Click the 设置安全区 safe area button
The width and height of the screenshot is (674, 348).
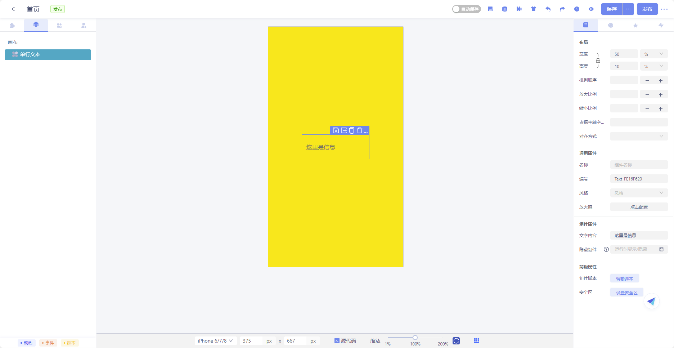click(x=627, y=292)
